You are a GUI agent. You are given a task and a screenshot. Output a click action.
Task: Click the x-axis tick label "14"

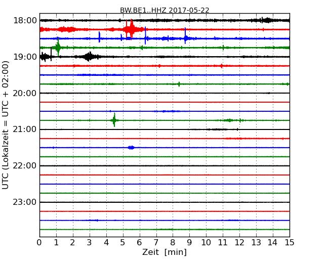click(273, 243)
